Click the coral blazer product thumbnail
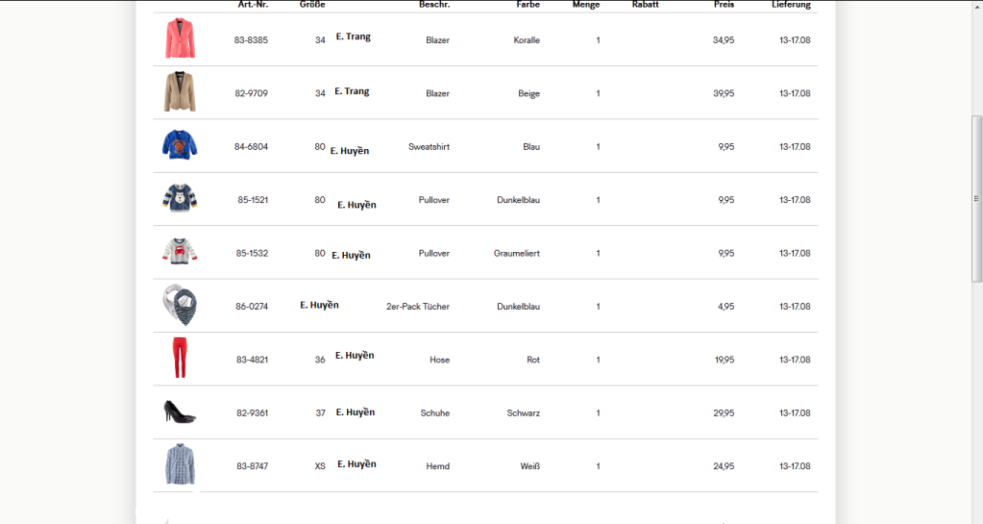The height and width of the screenshot is (524, 983). coord(179,39)
